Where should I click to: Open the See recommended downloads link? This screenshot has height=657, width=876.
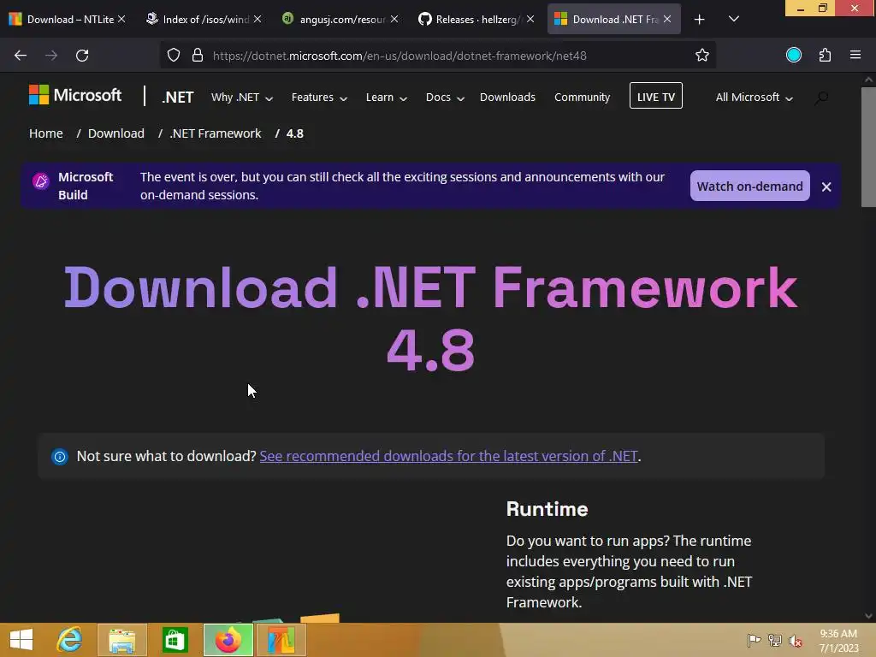448,457
